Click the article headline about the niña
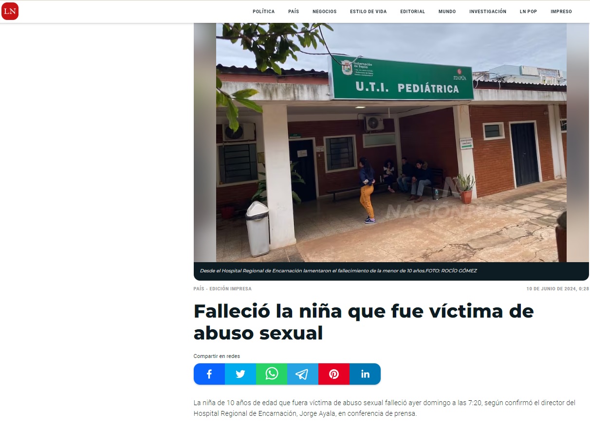The height and width of the screenshot is (428, 590). click(364, 322)
